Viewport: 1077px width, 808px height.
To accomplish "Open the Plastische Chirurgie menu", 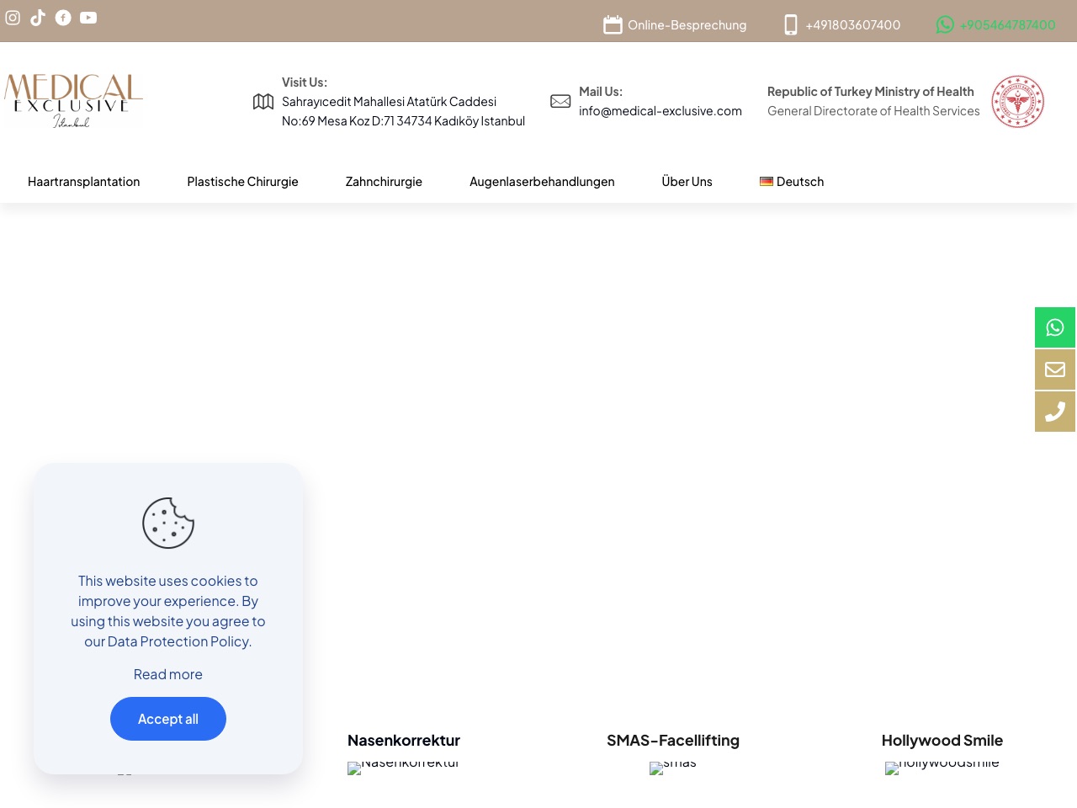I will click(x=243, y=182).
